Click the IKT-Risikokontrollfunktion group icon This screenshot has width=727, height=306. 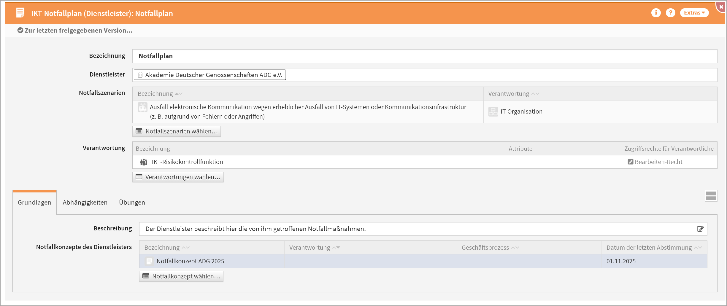click(144, 162)
